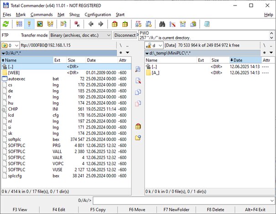Image resolution: width=276 pixels, height=214 pixels.
Task: Click the URL new FTP connection icon
Action: (148, 24)
